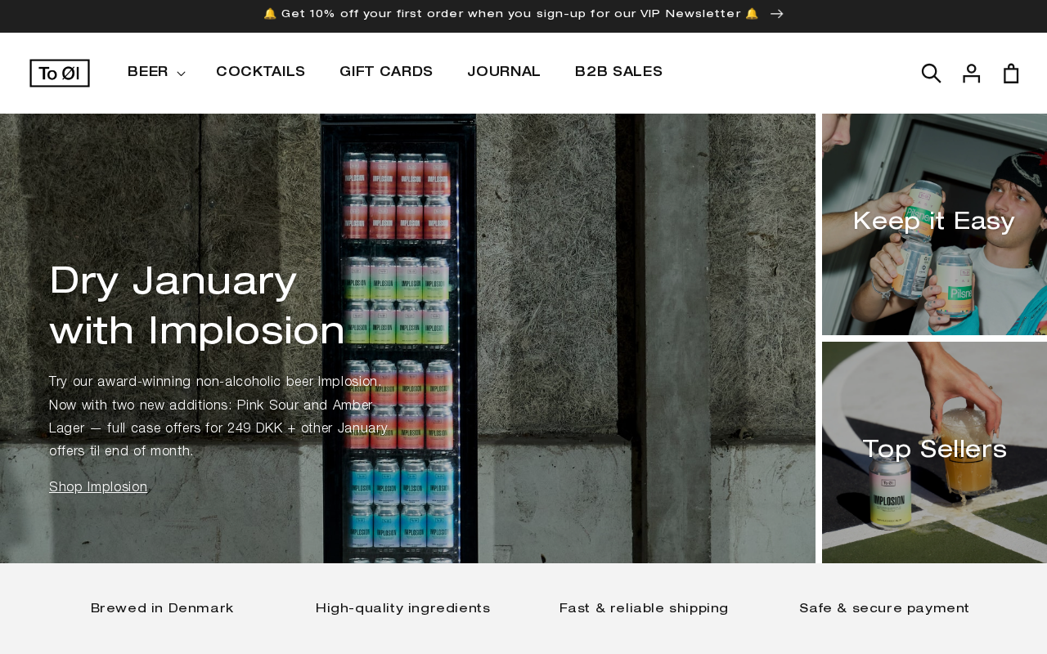Open the search magnifier icon
Screen dimensions: 1047x654
931,73
